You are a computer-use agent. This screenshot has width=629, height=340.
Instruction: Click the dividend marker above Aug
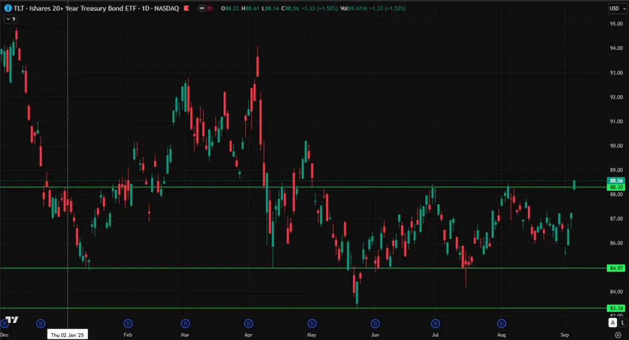pos(501,323)
